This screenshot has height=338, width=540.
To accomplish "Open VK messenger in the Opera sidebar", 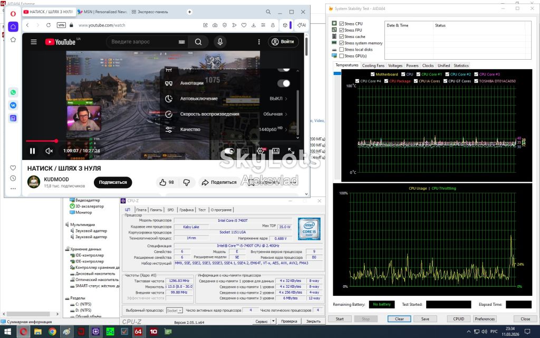I will coord(13,105).
